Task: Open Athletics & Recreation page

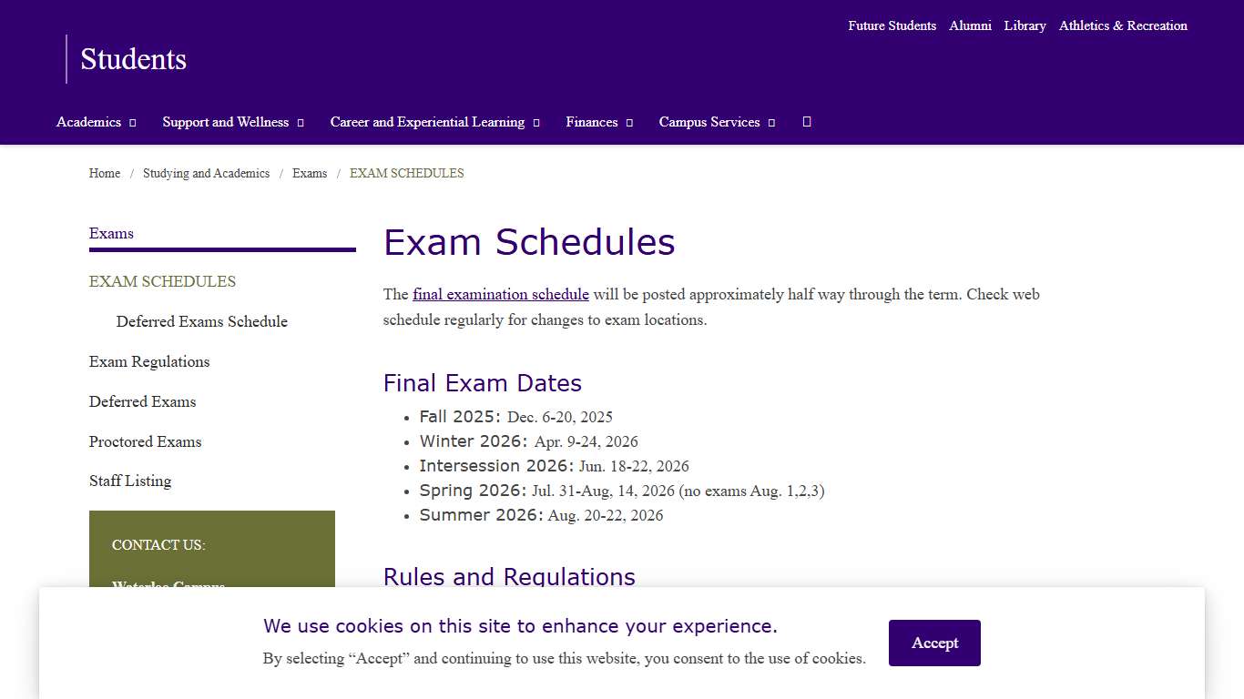Action: click(x=1123, y=25)
